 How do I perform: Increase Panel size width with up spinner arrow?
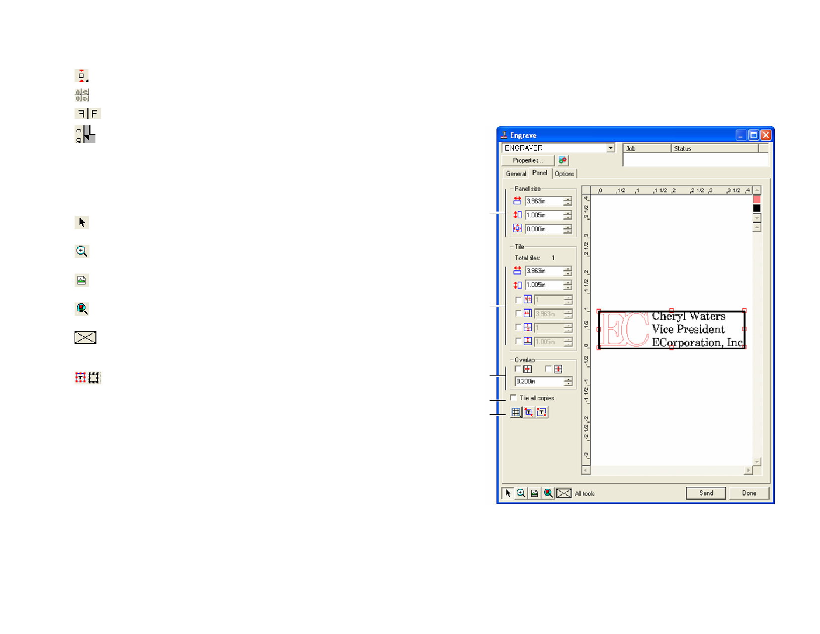tap(568, 199)
